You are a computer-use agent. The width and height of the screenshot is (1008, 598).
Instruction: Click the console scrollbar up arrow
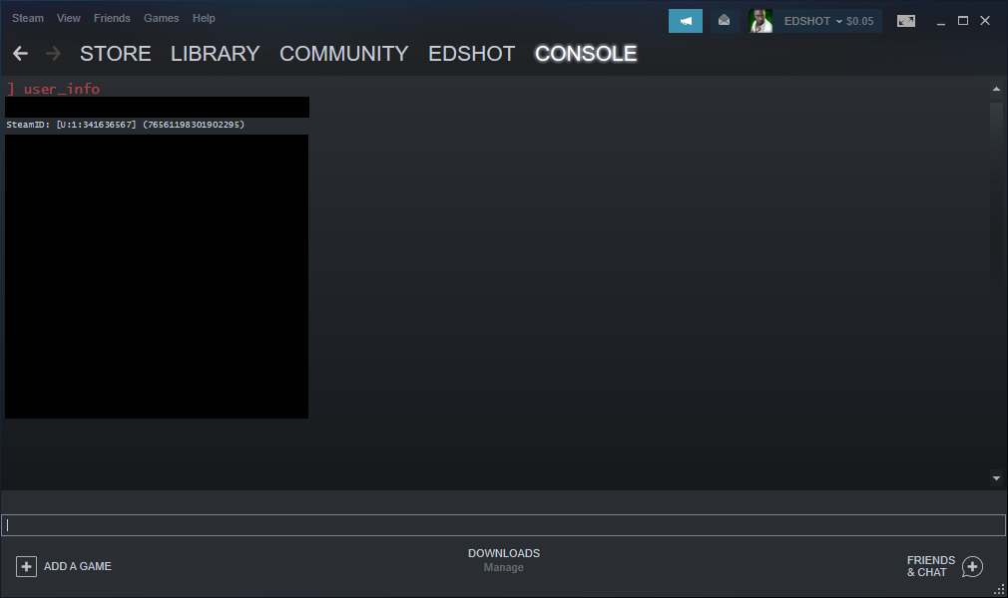996,90
